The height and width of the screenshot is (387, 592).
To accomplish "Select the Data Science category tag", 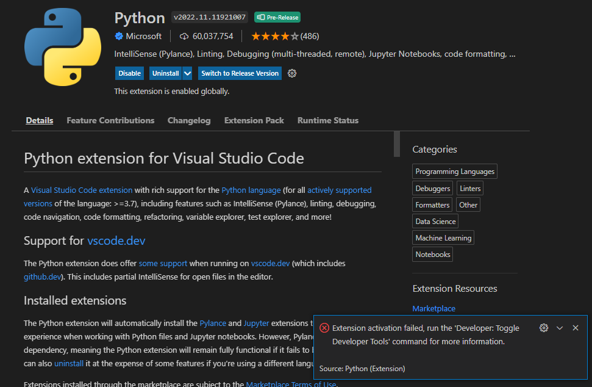I will pyautogui.click(x=435, y=221).
